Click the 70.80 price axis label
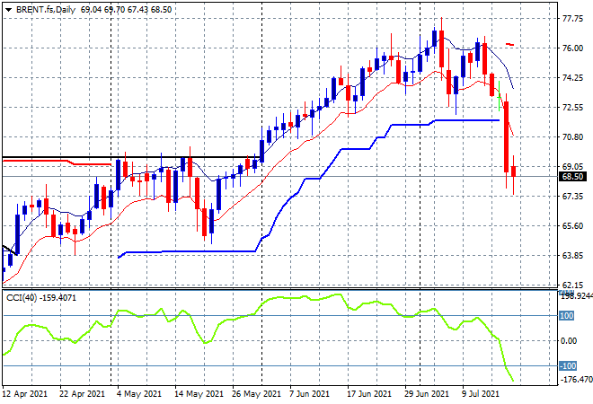Screen dimensions: 593x404 click(x=572, y=136)
